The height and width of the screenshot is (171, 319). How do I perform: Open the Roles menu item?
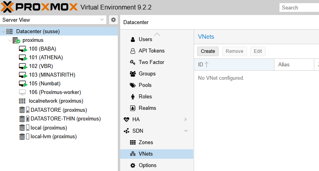coord(157,97)
